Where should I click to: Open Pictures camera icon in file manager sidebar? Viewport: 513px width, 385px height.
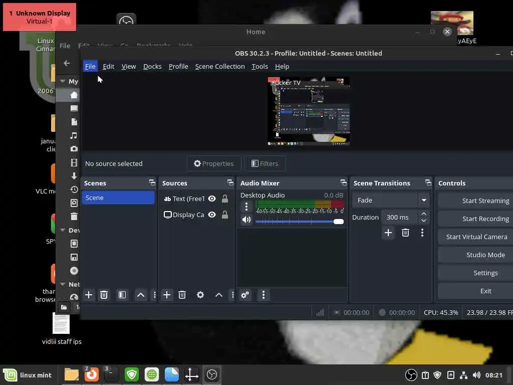[74, 148]
